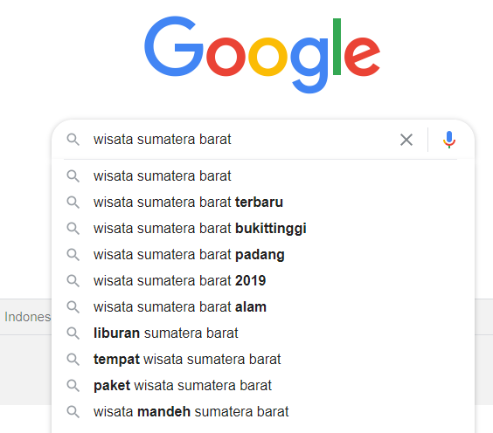The height and width of the screenshot is (433, 493).
Task: Click magnifier icon beside 'mandeh' suggestion
Action: point(73,412)
